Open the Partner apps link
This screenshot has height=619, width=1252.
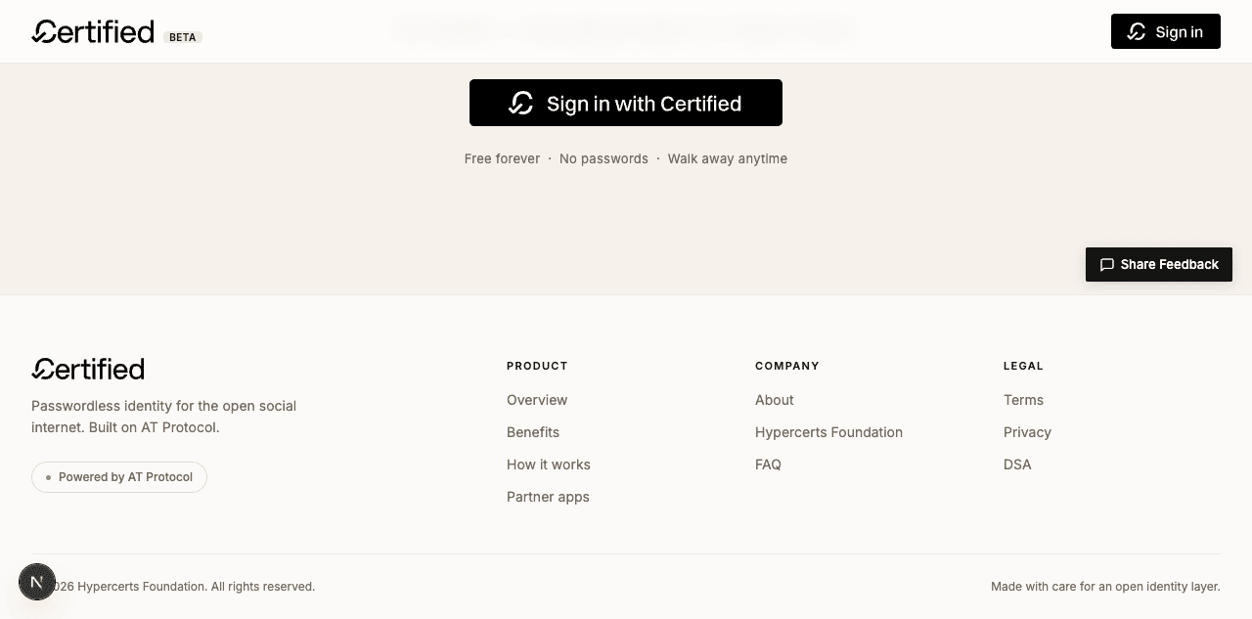coord(548,497)
